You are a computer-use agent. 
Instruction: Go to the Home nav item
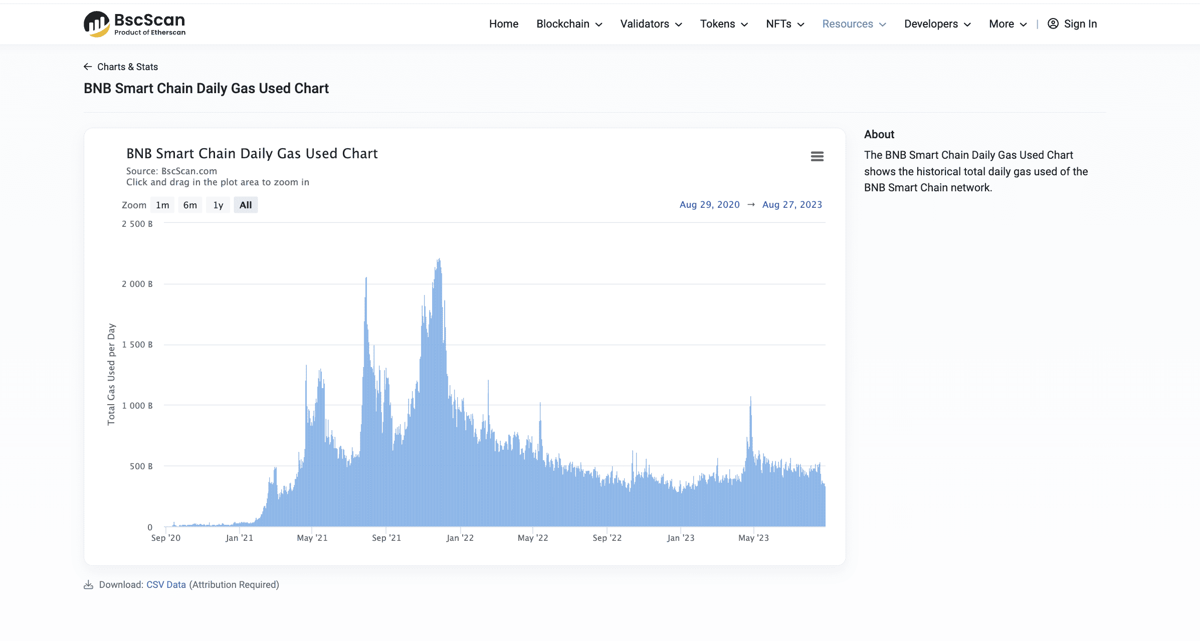503,24
